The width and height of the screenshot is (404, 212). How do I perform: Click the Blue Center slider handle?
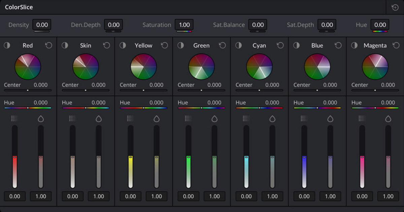pos(317,90)
